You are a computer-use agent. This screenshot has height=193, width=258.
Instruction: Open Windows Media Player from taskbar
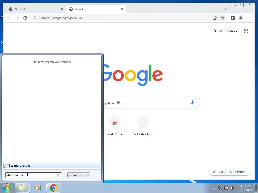[x=38, y=188]
